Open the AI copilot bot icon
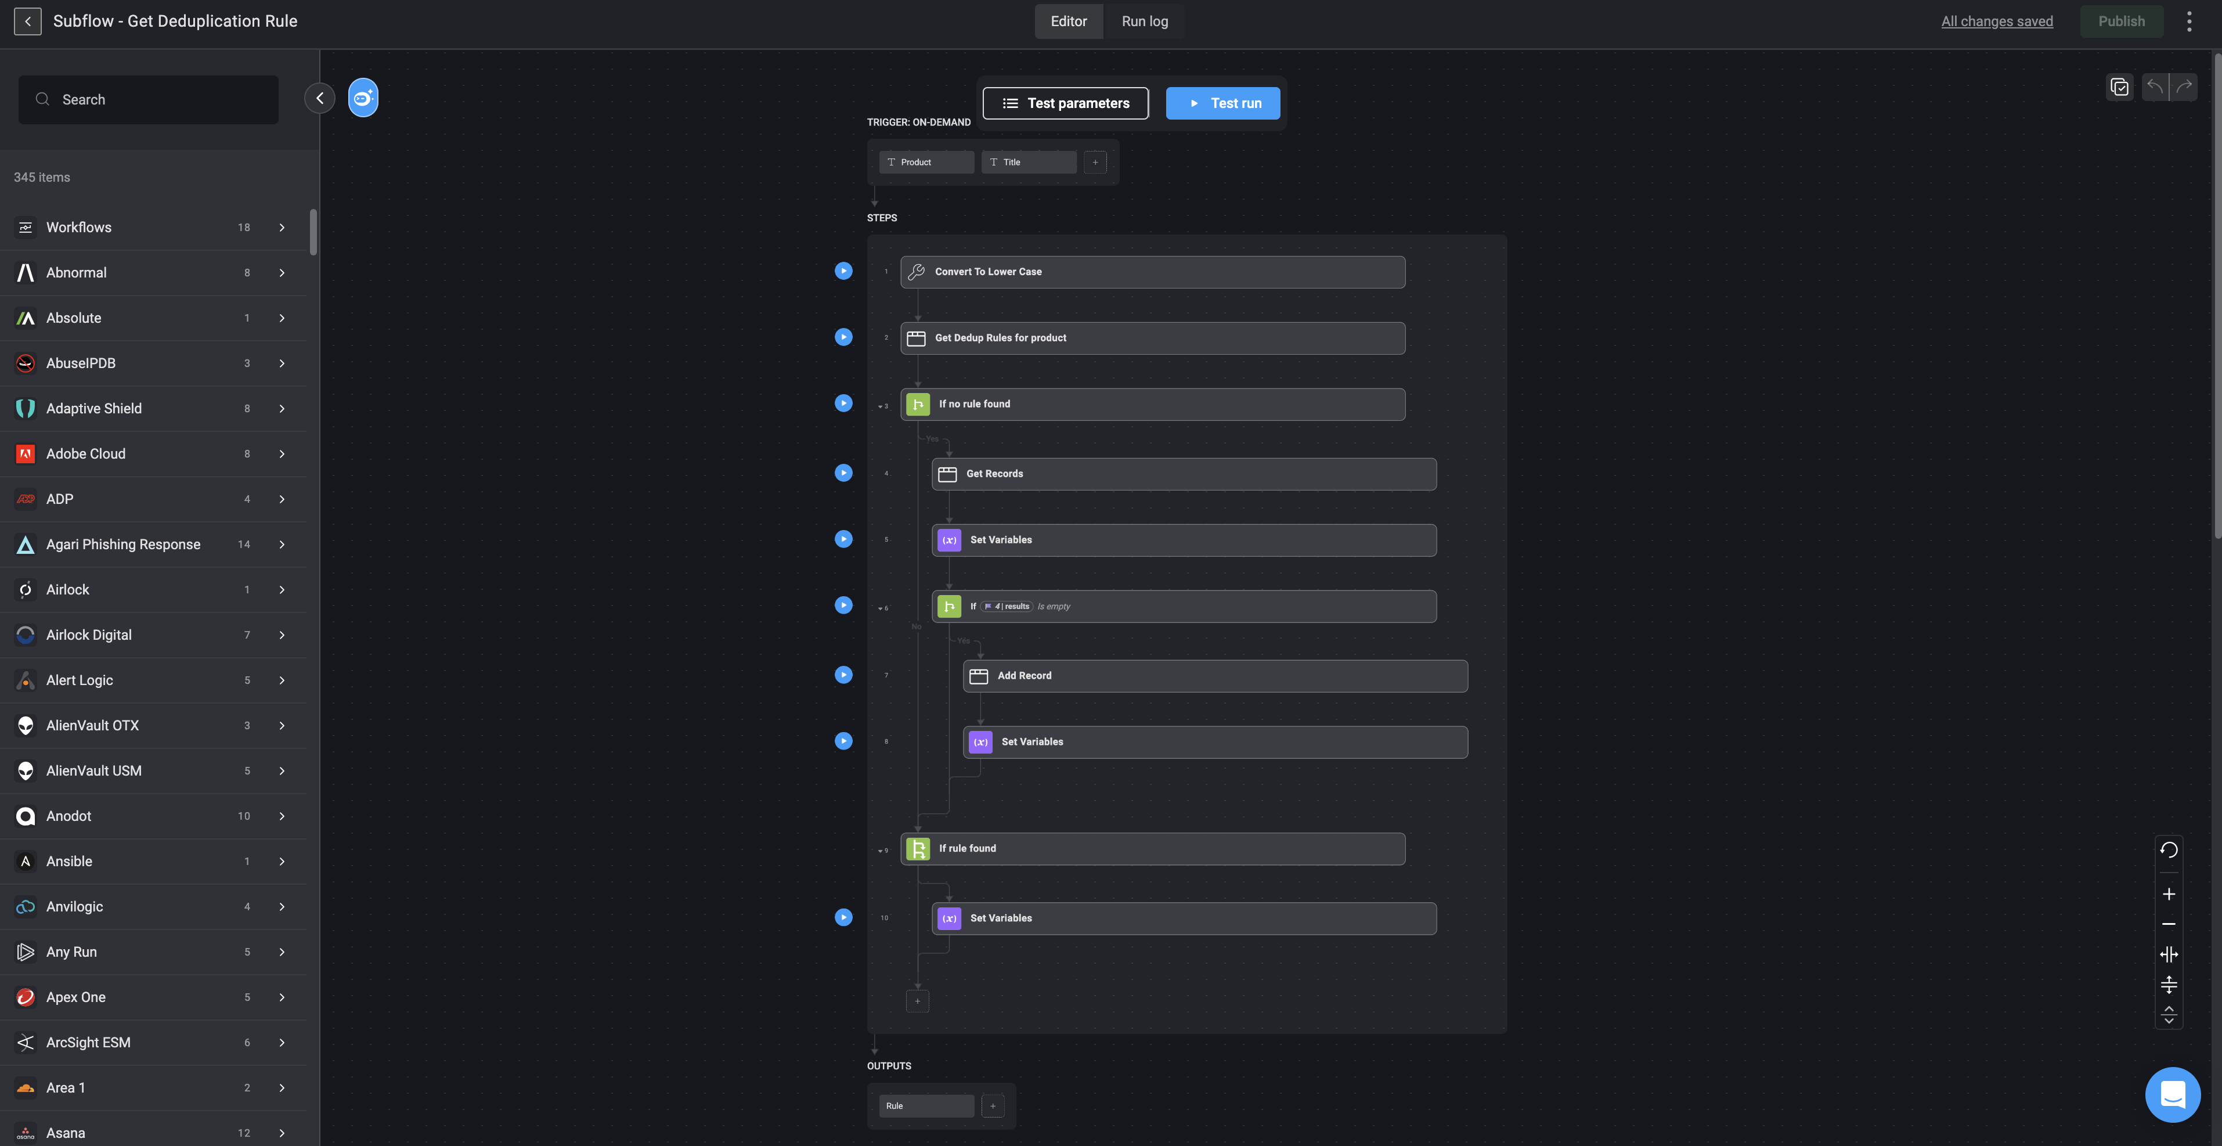Screen dimensions: 2222x1146 point(363,98)
